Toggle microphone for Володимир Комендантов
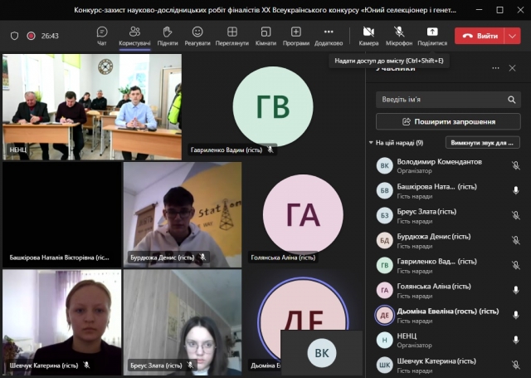Viewport: 531px width, 378px height. click(515, 165)
